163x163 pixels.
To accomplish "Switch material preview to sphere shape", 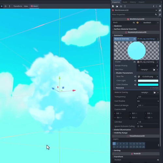I will tap(116, 43).
